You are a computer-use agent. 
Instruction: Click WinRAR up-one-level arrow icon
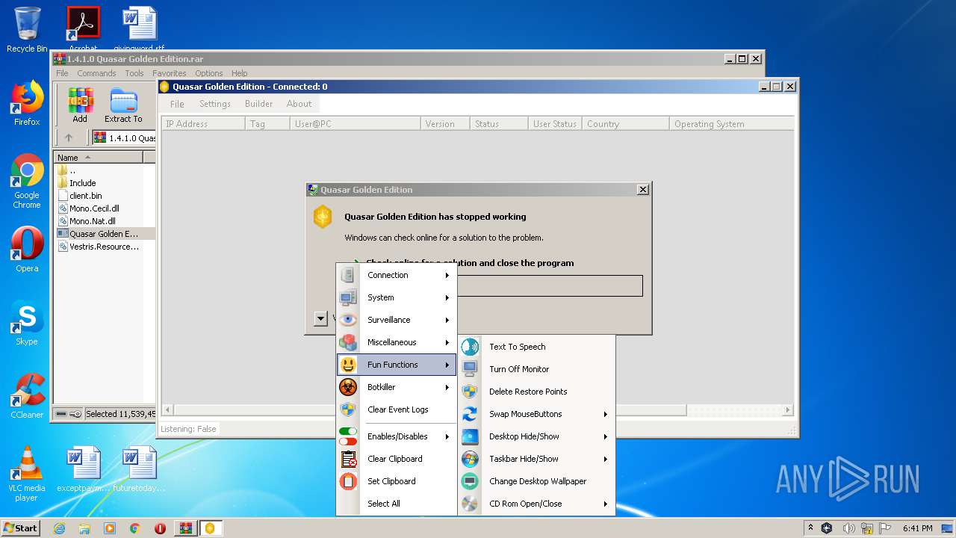coord(69,137)
